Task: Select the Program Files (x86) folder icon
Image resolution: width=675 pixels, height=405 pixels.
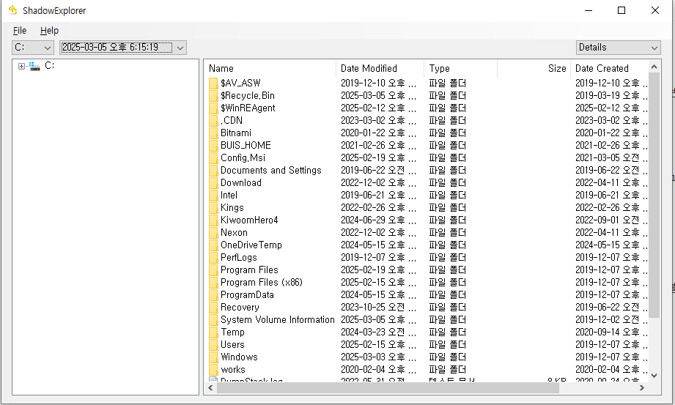Action: 213,283
